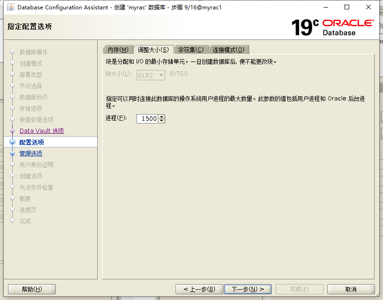Click the Java icon in title bar
Screen dimensions: 383x300
click(x=11, y=8)
